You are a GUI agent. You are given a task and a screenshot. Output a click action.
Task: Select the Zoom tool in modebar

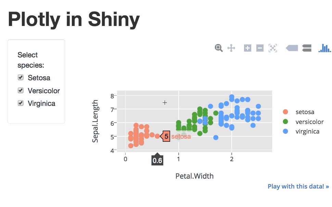(x=218, y=48)
